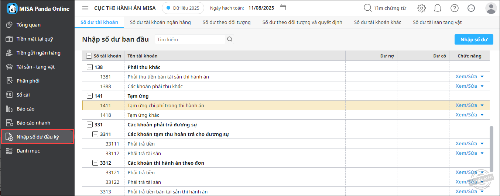Screen dimensions: 500x196
Task: Collapse account group 138
Action: coord(89,67)
